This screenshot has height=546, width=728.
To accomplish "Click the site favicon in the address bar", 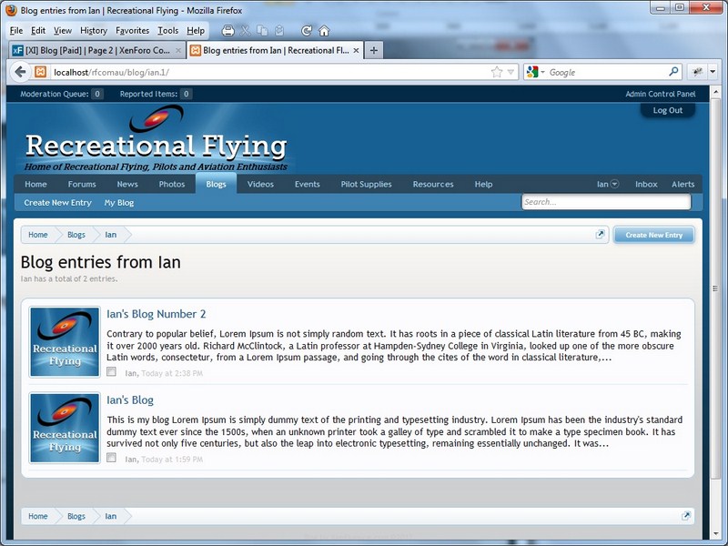I will point(40,72).
